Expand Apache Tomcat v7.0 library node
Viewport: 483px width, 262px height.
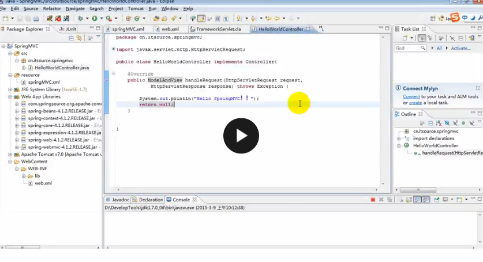[10, 155]
